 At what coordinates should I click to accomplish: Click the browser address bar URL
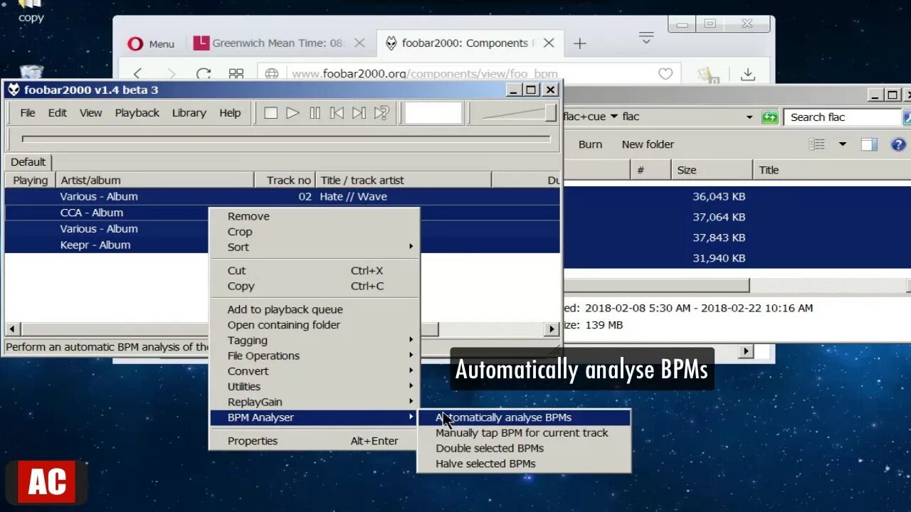coord(425,74)
